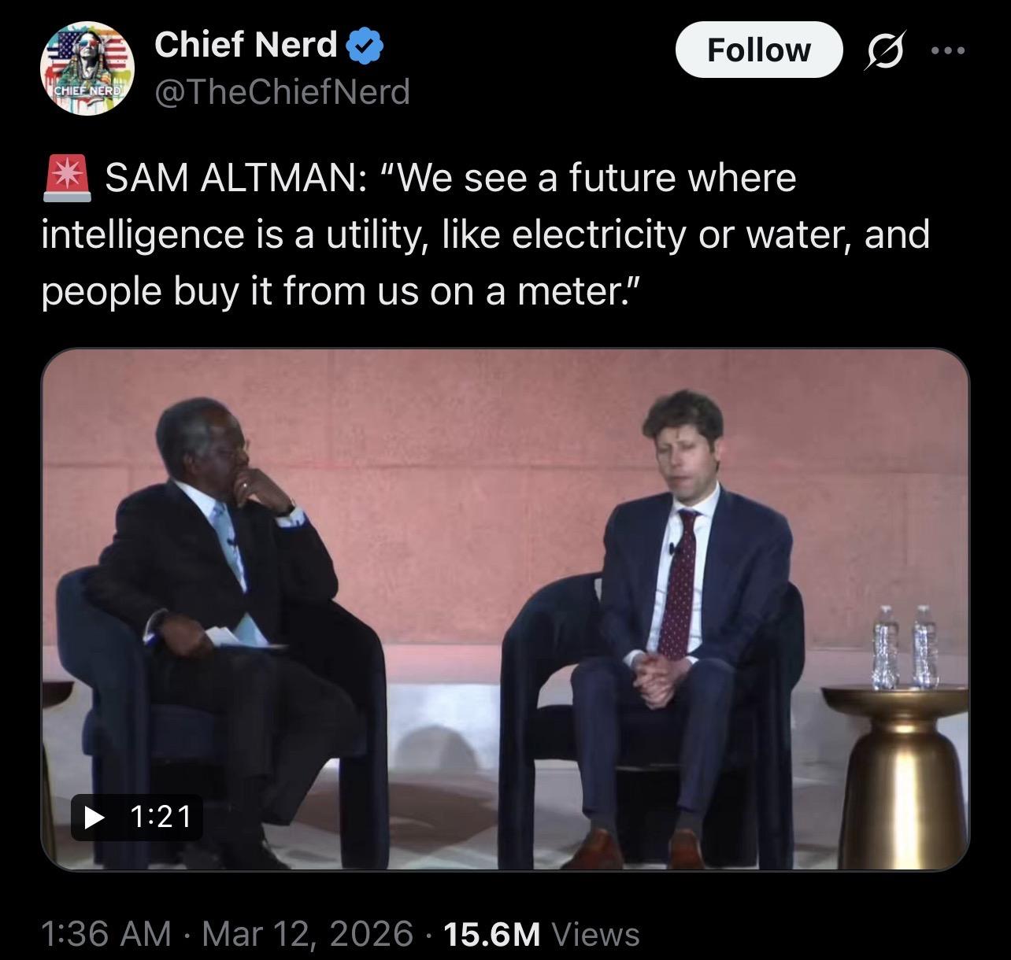Open the Chief Nerd profile avatar

pos(87,69)
